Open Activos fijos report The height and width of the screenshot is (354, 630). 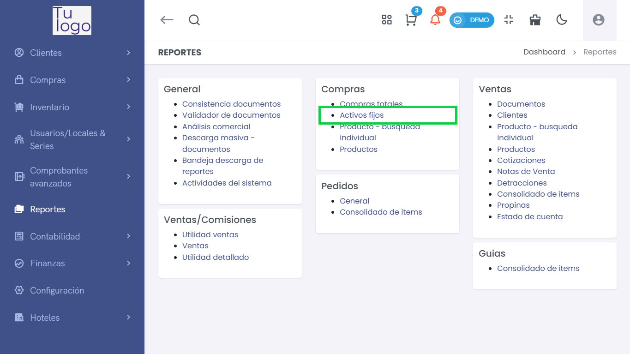(361, 115)
